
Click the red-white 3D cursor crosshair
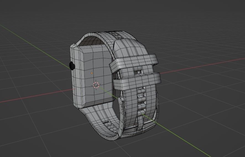[x=96, y=85]
